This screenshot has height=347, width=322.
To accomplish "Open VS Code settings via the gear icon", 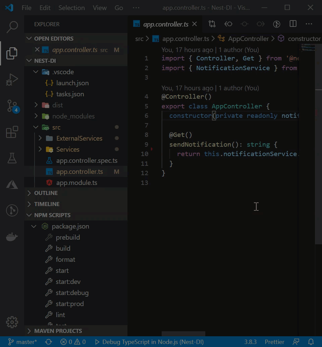I will coord(12,322).
